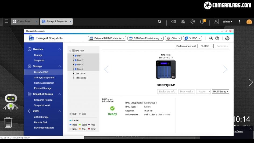Open the Remote Disk page
The width and height of the screenshot is (254, 143).
click(x=41, y=122)
